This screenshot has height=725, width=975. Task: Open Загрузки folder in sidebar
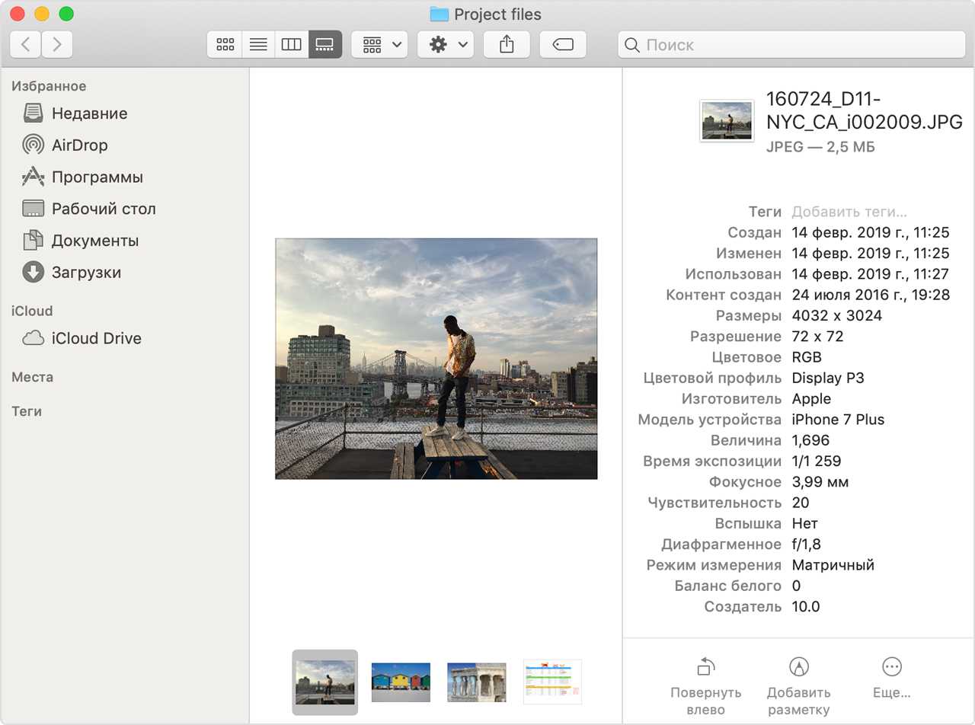coord(86,272)
